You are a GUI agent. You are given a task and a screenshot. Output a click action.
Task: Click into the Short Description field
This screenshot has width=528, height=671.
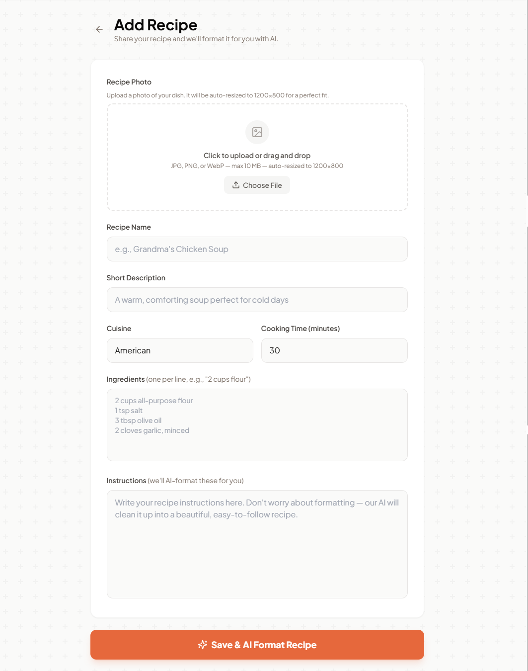coord(257,300)
